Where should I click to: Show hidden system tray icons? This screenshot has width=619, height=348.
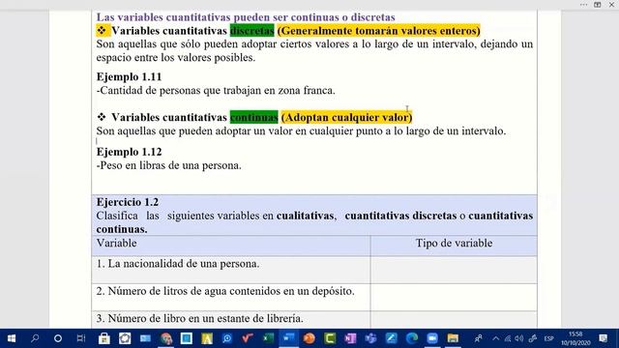pyautogui.click(x=496, y=338)
